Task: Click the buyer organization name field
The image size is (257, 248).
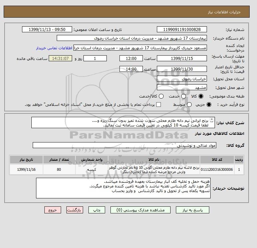Action: tap(132, 38)
